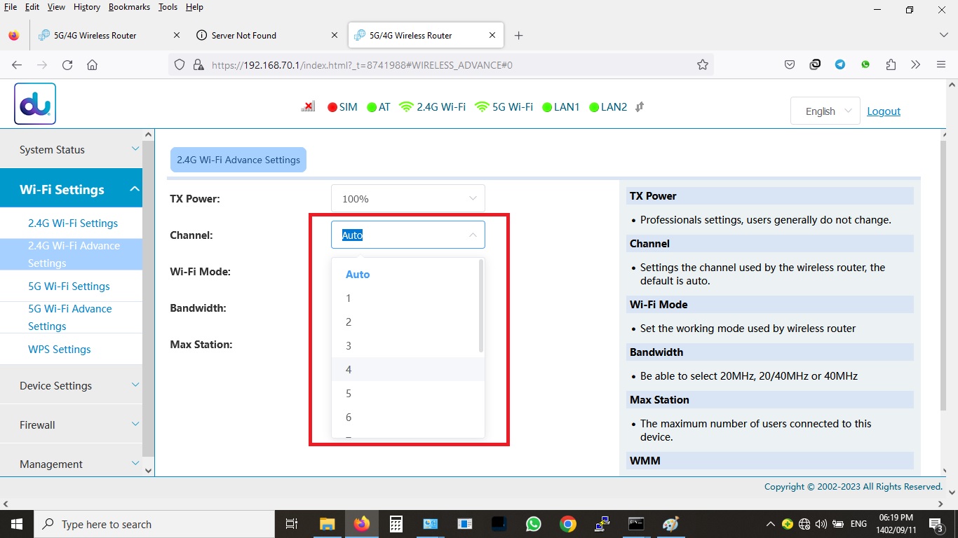This screenshot has width=958, height=538.
Task: Click the Logout link
Action: point(883,111)
